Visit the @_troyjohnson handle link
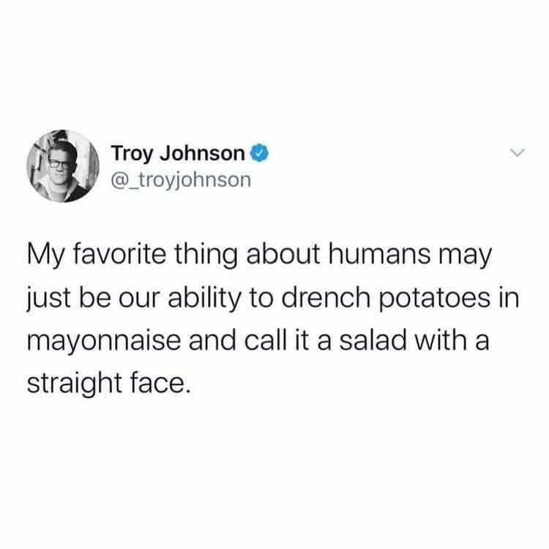 click(x=181, y=180)
